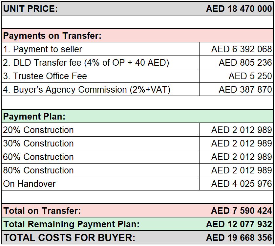Viewport: 275px width, 246px height.
Task: Click the 60% Construction label
Action: coord(38,157)
